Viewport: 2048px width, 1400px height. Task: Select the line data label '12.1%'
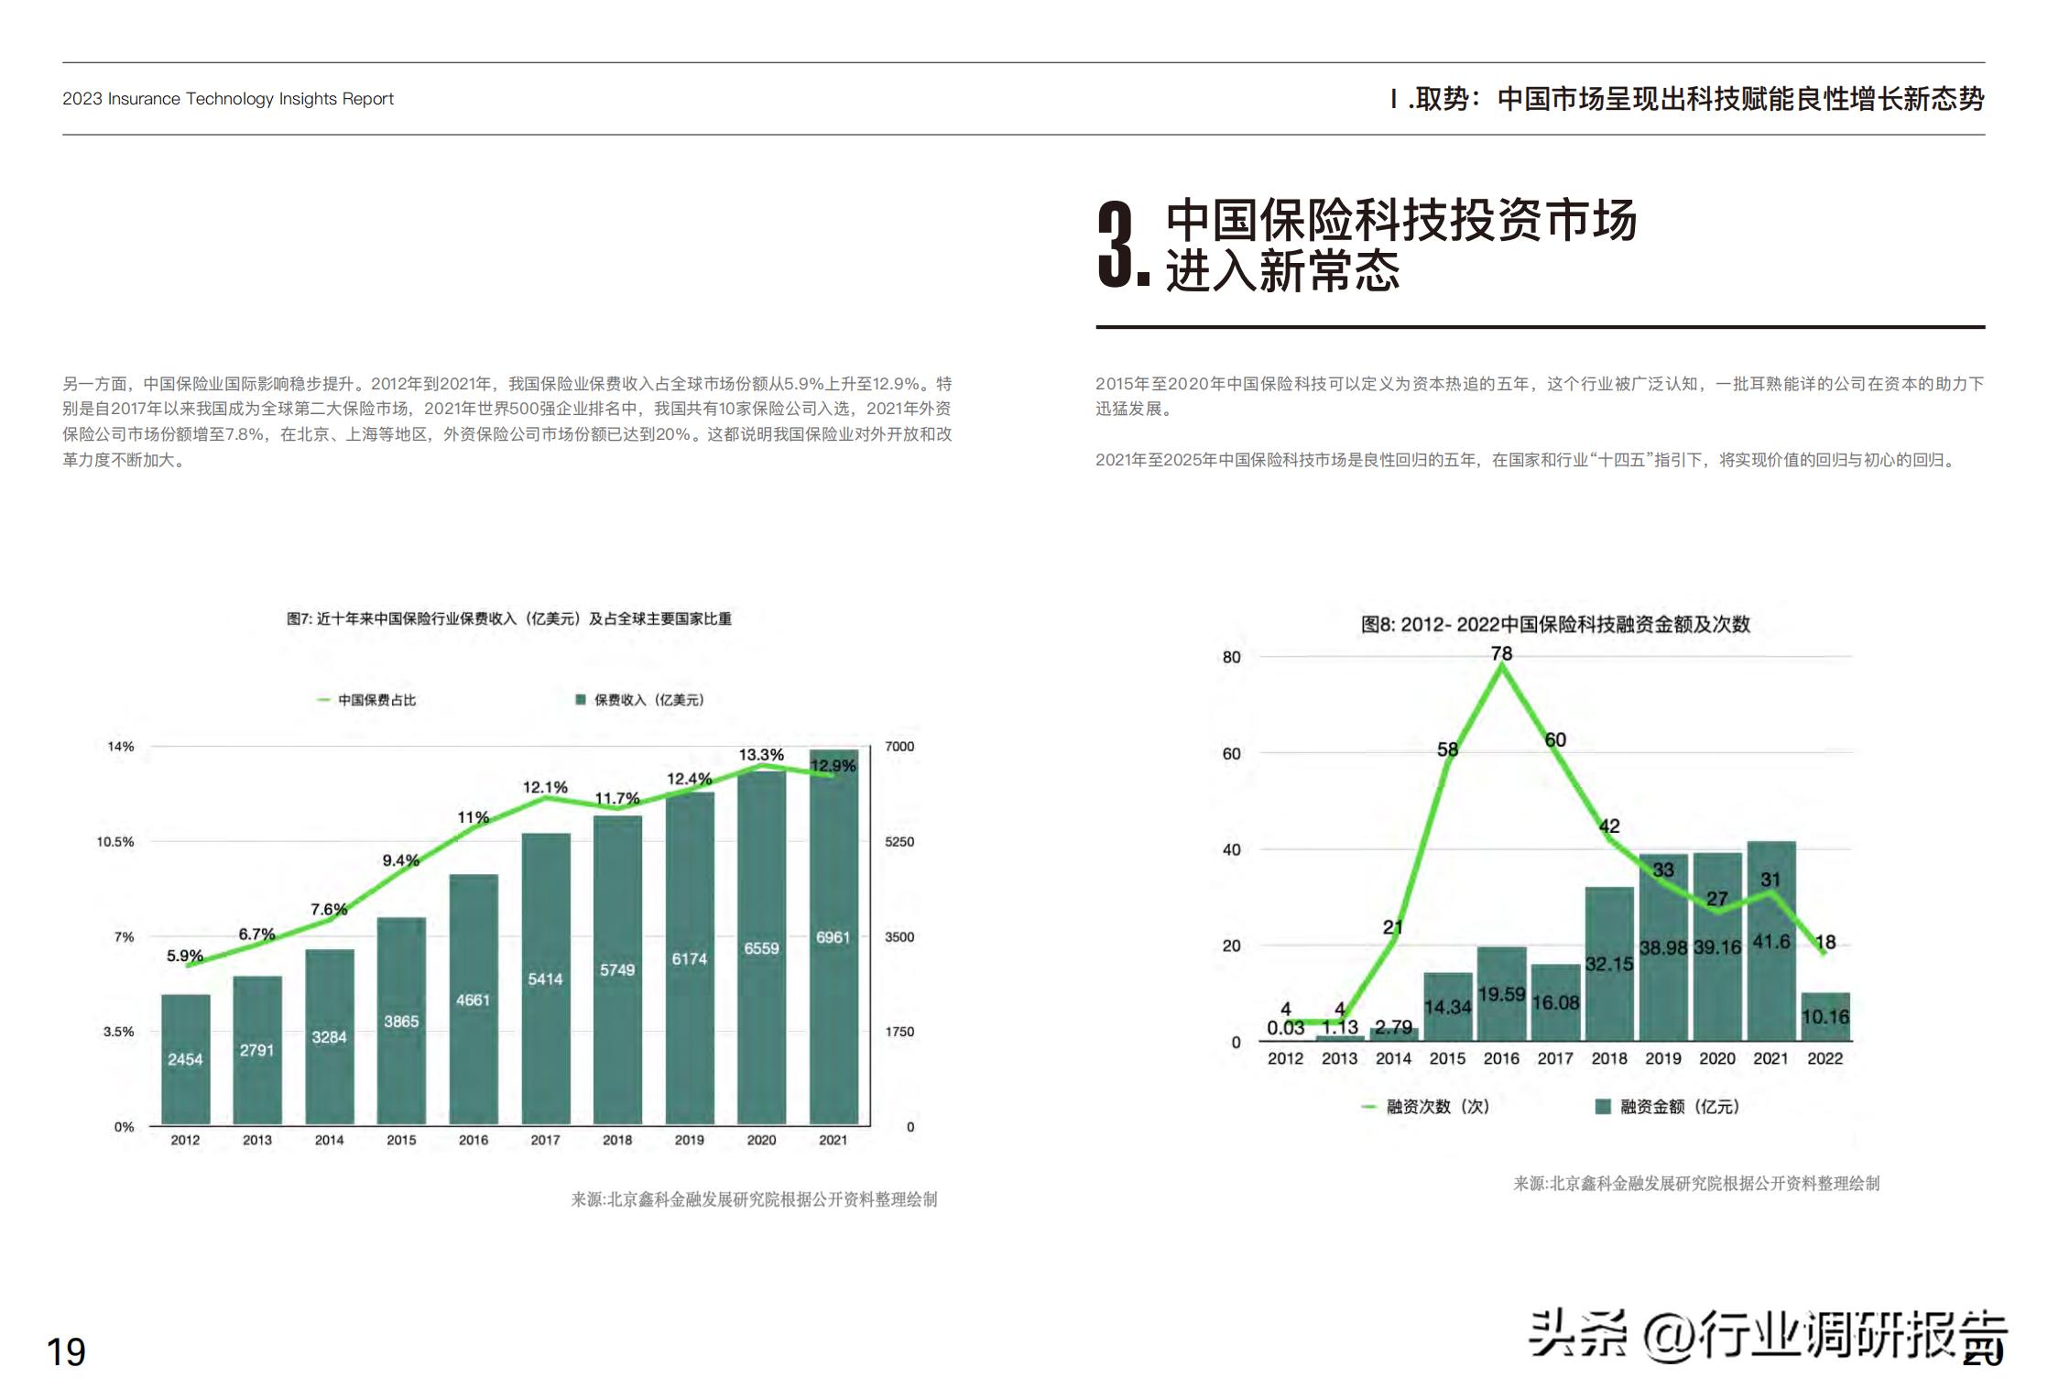pos(545,787)
